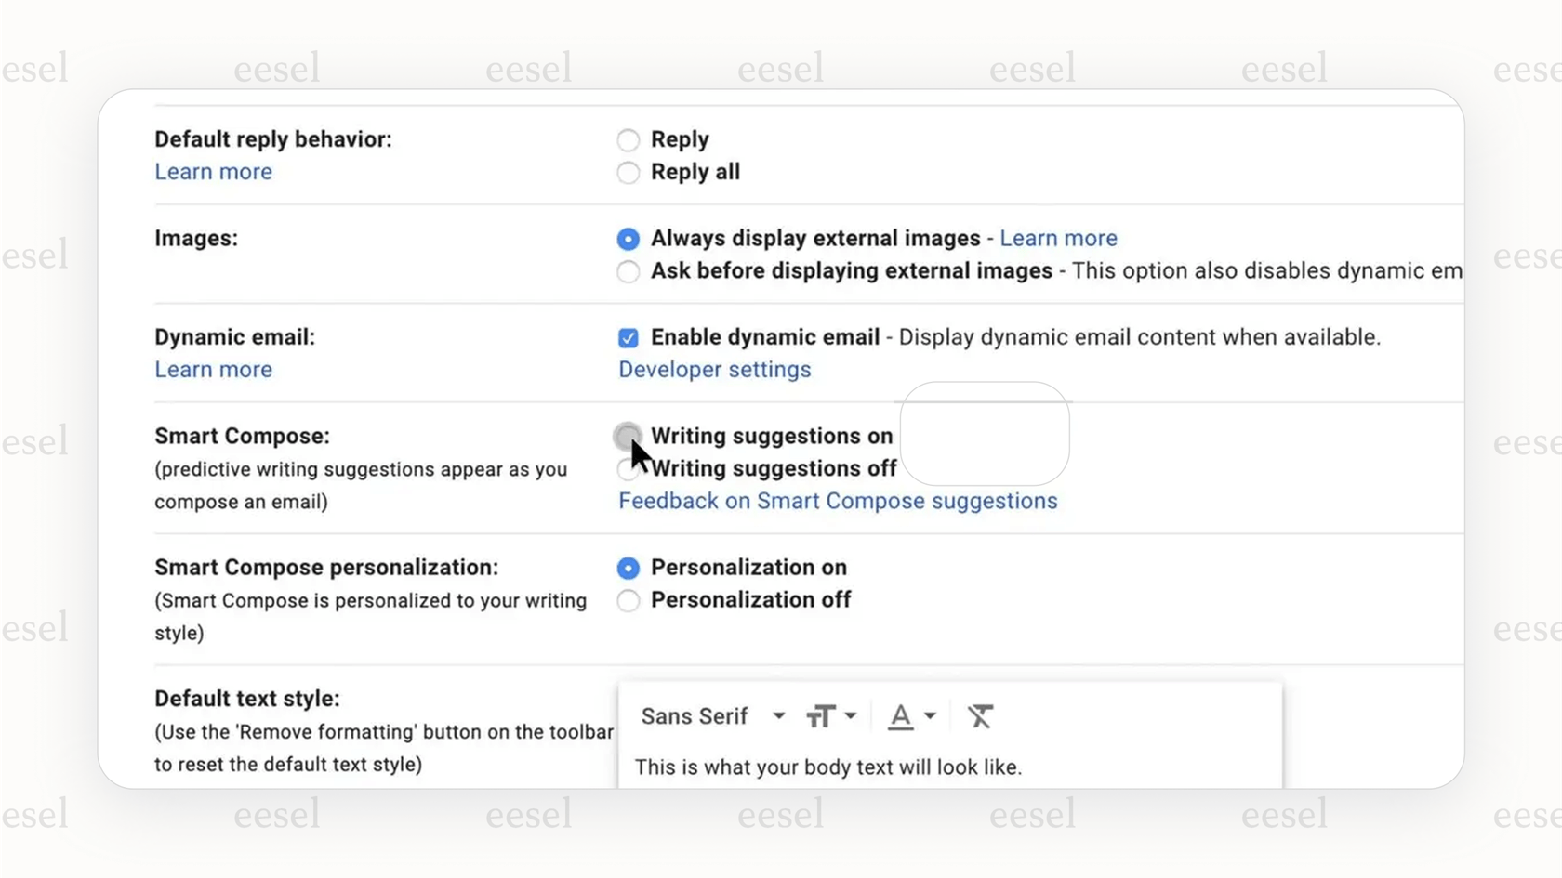The height and width of the screenshot is (878, 1562).
Task: Open the text size icon menu
Action: tap(820, 716)
